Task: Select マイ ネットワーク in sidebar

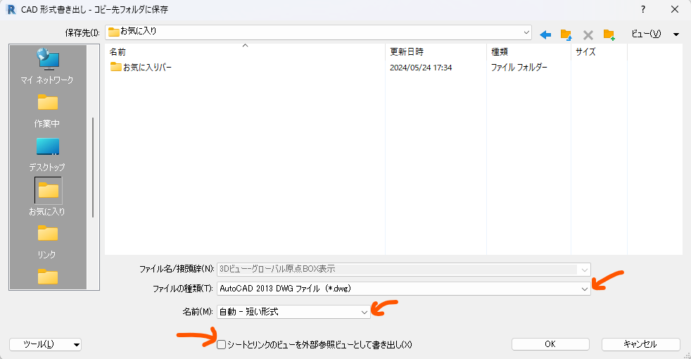Action: pos(46,66)
